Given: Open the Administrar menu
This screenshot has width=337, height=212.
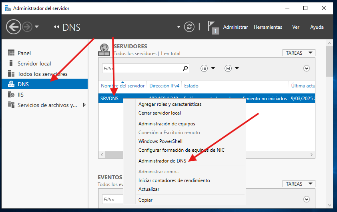Looking at the screenshot, I should [x=235, y=27].
